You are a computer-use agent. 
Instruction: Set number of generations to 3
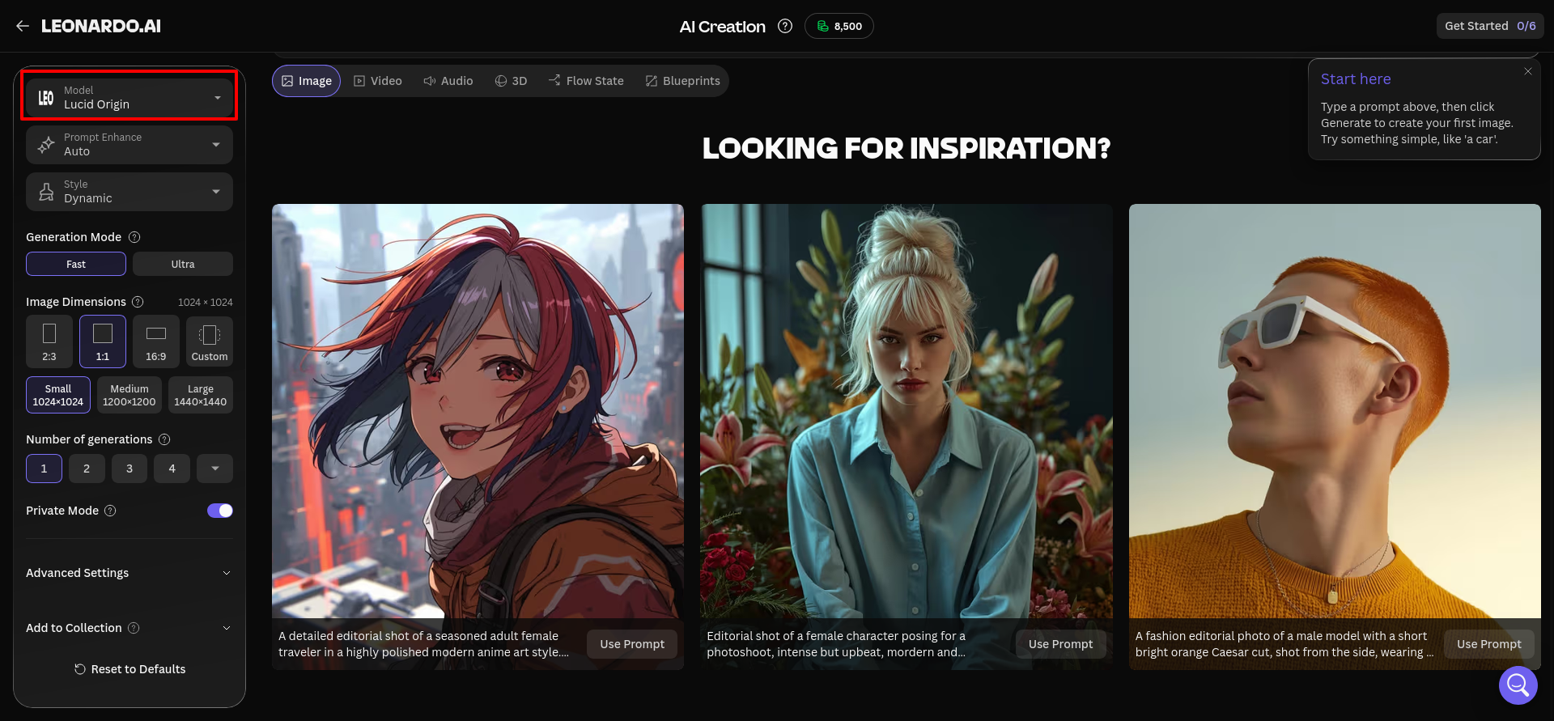pos(129,469)
